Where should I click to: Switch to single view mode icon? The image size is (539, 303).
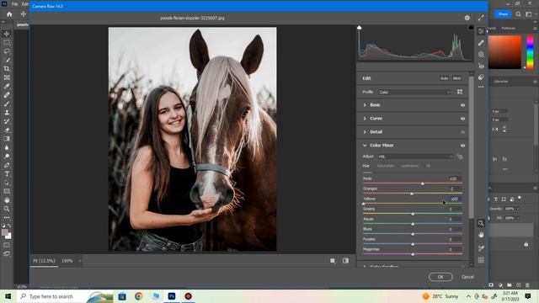333,261
